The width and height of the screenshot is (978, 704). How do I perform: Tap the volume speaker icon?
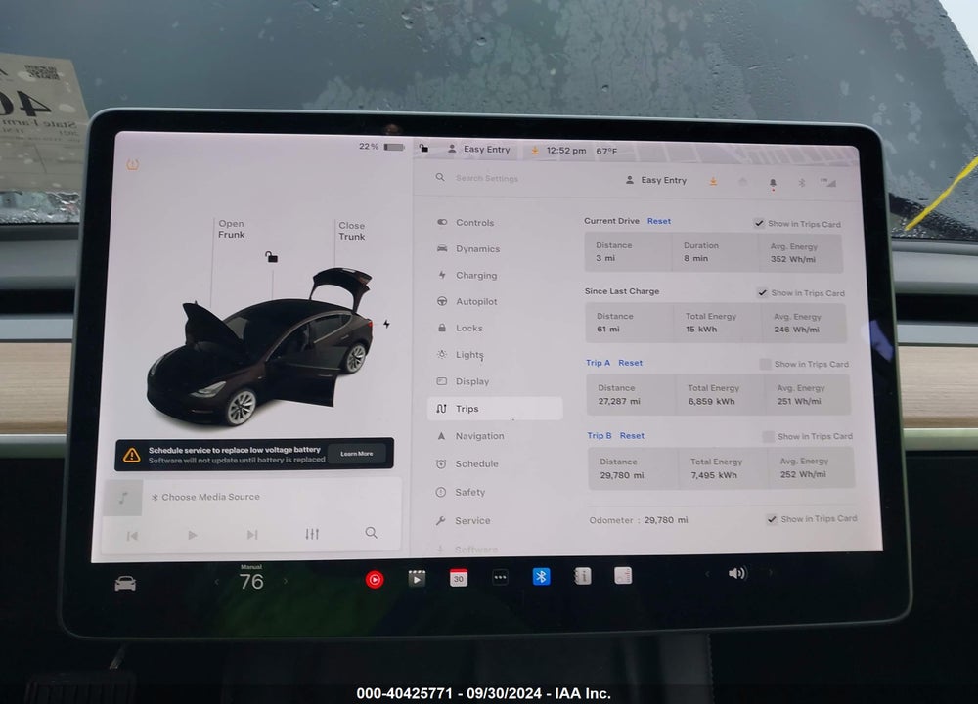point(737,573)
